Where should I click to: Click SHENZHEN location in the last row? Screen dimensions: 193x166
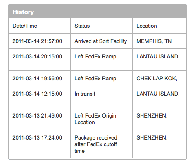coord(152,137)
